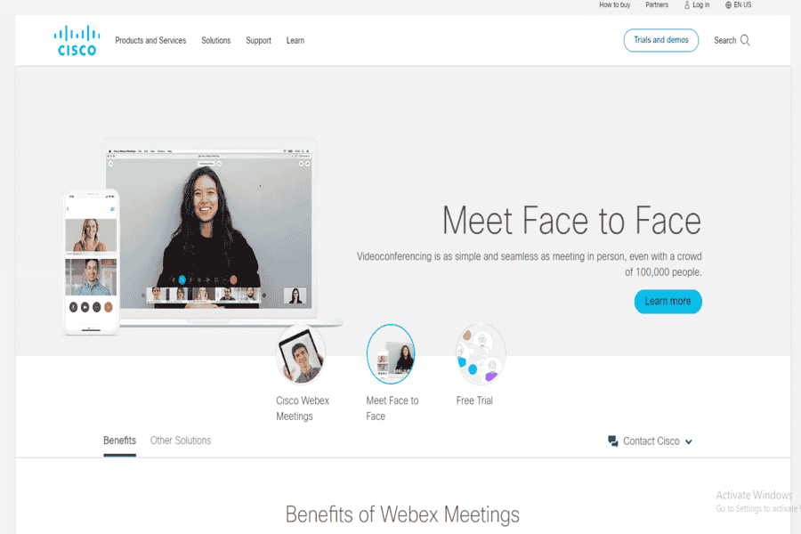
Task: Select the Cisco Webex Meetings circle thumbnail
Action: click(x=301, y=354)
